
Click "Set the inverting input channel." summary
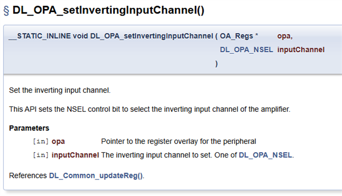(x=60, y=90)
